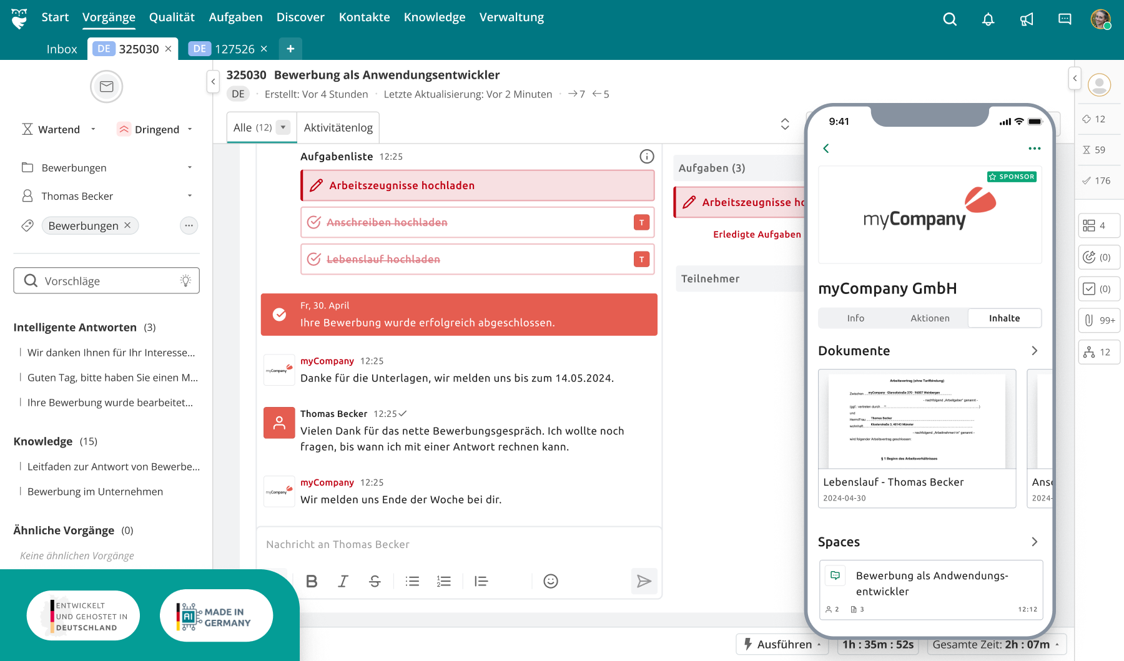Open Knowledge menu in top bar
1124x661 pixels.
[x=435, y=17]
